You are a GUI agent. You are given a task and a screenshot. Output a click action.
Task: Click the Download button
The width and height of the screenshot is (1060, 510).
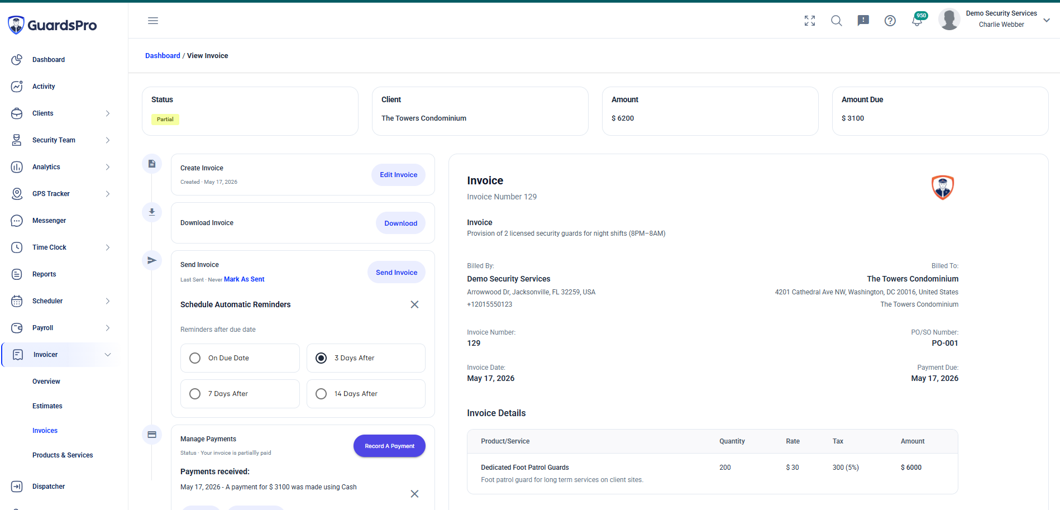(x=400, y=223)
